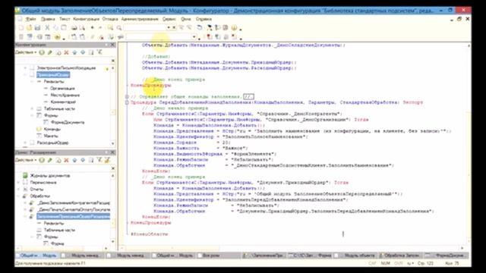Select Комментарий attribute in tree
Image resolution: width=486 pixels, height=273 pixels.
[63, 102]
